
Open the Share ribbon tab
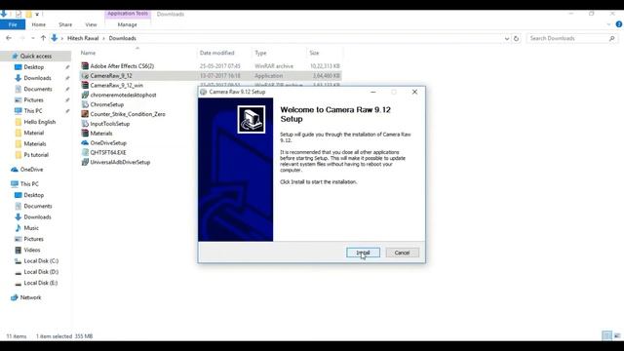point(65,24)
